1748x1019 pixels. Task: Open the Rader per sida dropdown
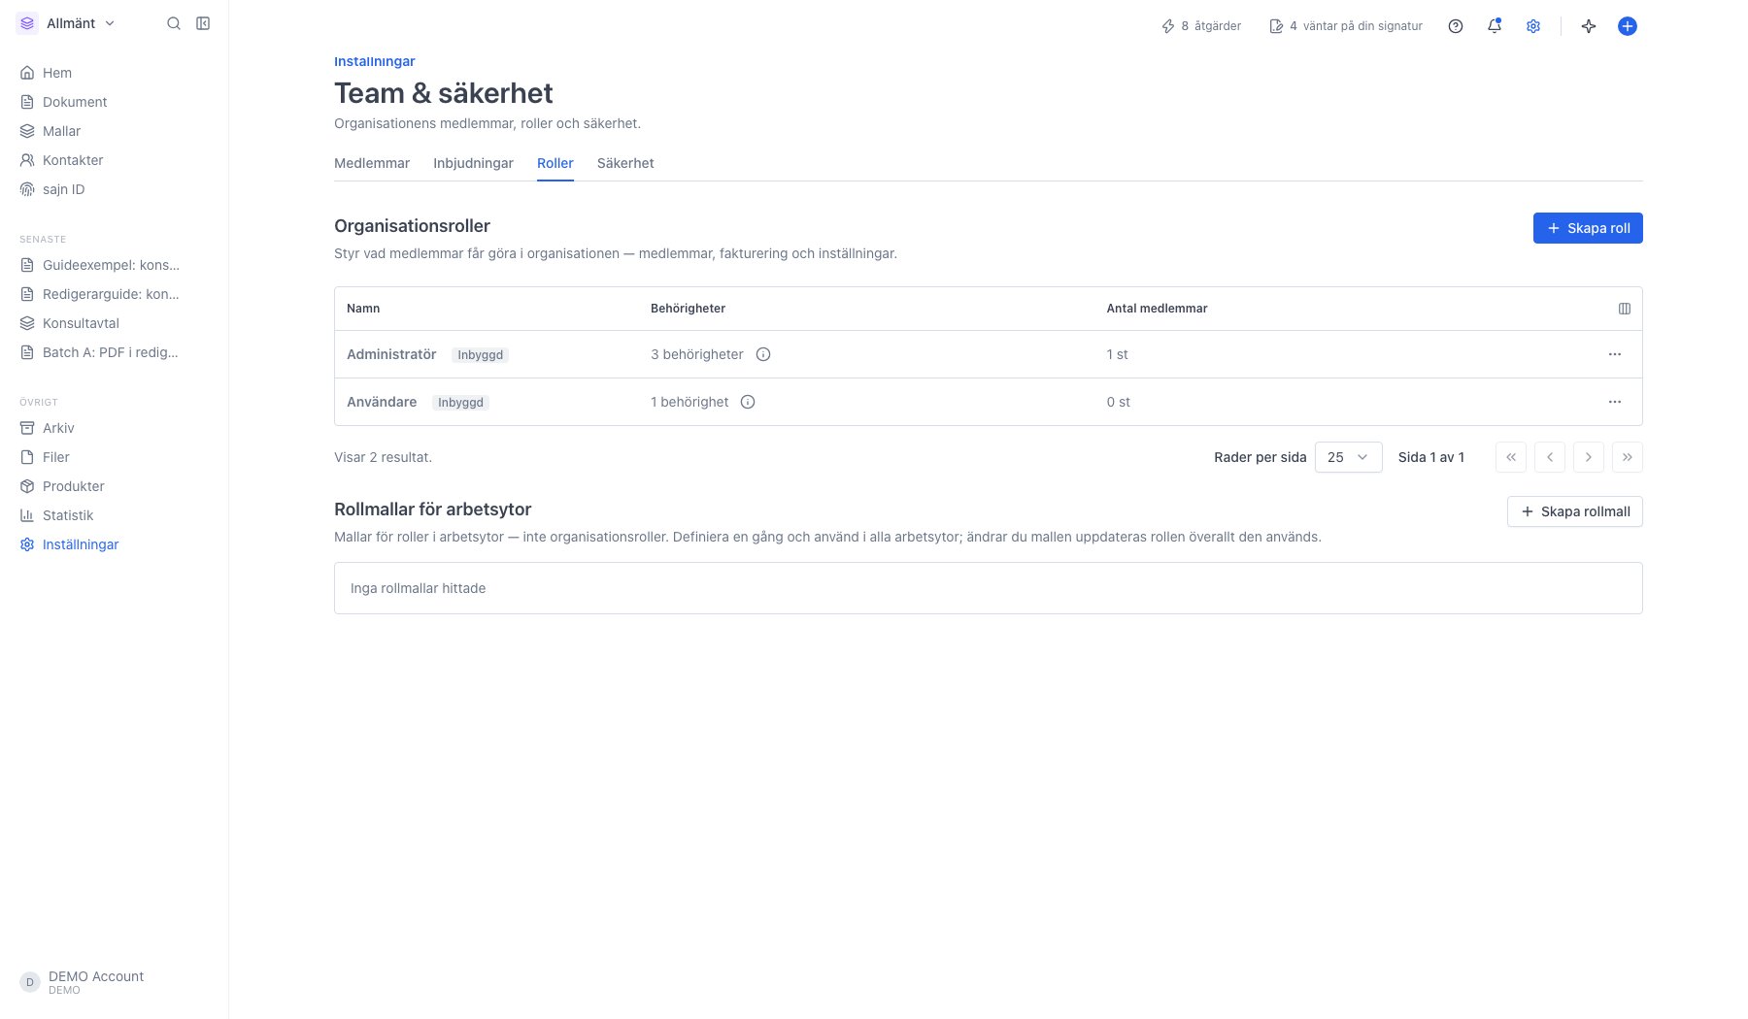click(1348, 457)
